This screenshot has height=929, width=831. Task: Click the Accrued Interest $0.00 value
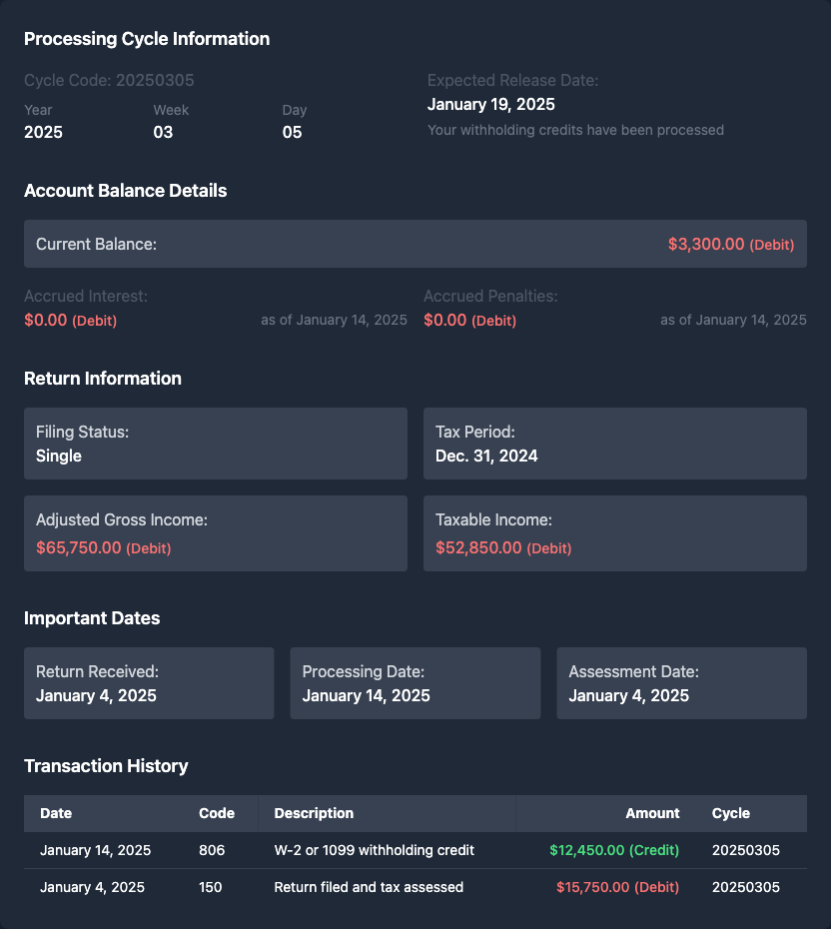click(44, 321)
